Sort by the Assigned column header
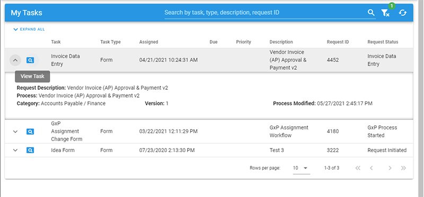Screen dimensions: 424x197 tap(148, 42)
